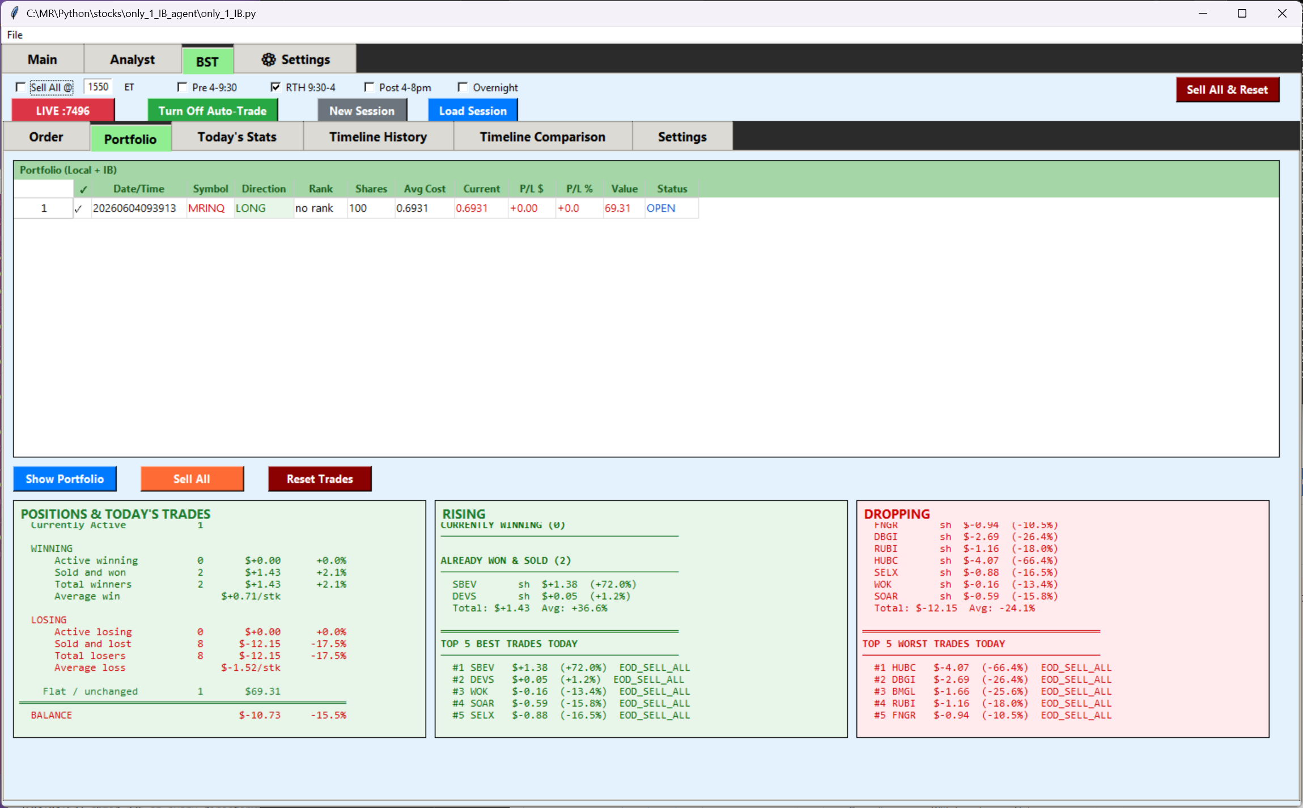This screenshot has height=808, width=1303.
Task: Click the checkmark column header
Action: coord(83,189)
